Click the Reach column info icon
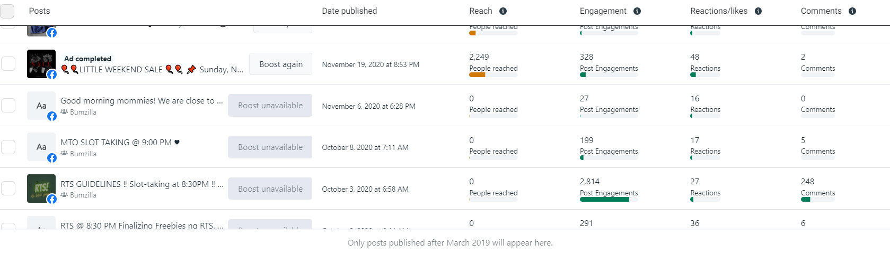The image size is (890, 254). (x=503, y=11)
